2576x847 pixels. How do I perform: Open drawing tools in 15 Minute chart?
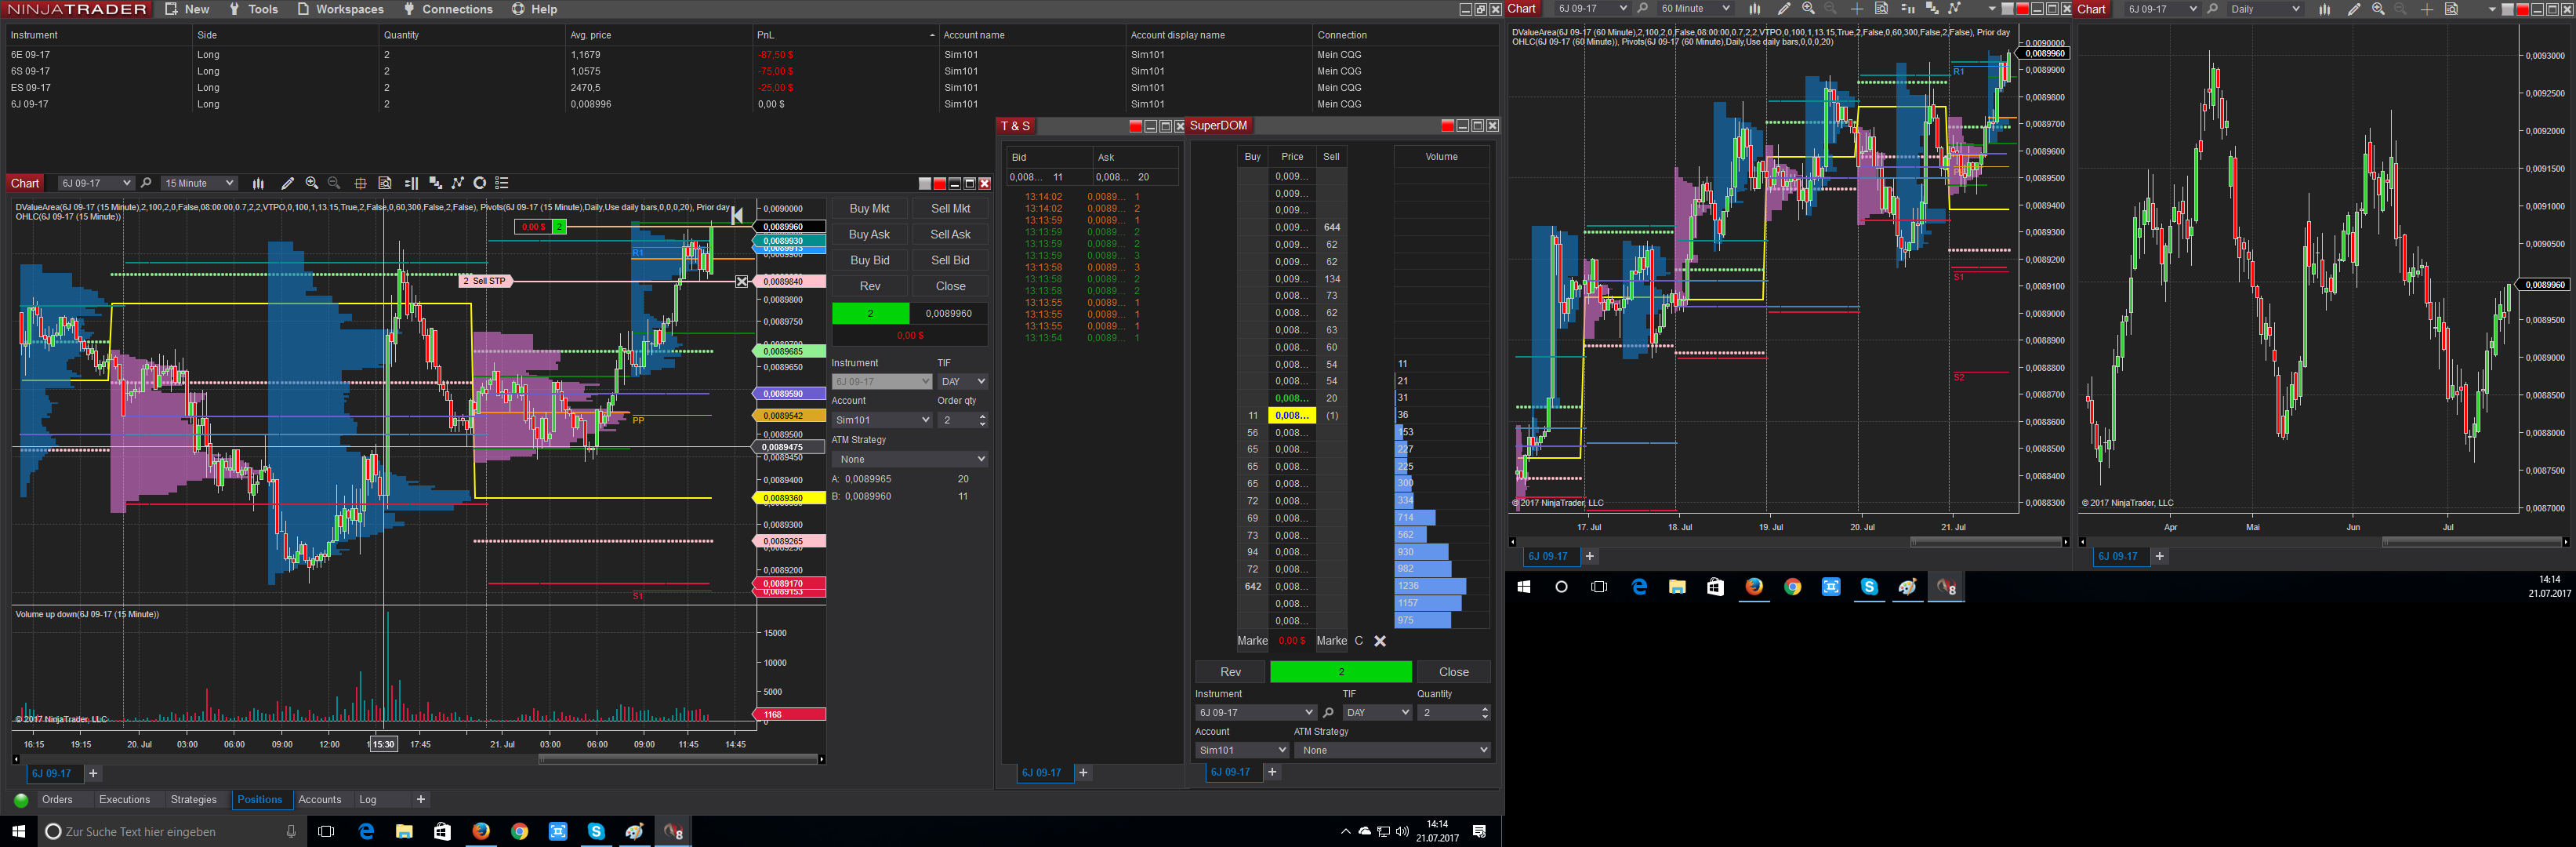click(287, 183)
